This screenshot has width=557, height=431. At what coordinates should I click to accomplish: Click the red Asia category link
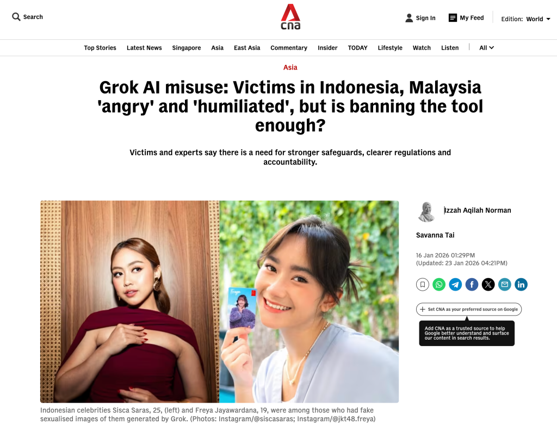coord(290,67)
